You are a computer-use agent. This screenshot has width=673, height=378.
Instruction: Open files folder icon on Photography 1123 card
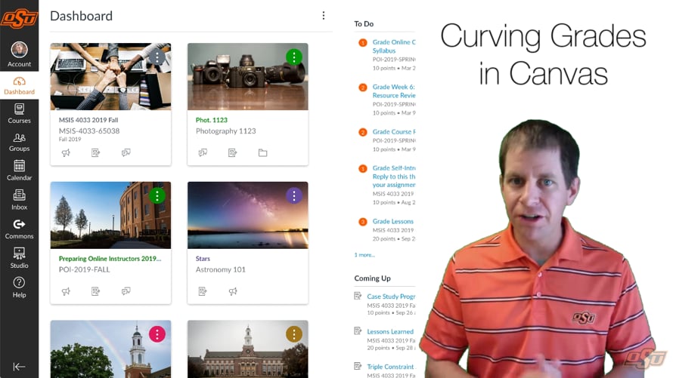click(262, 153)
